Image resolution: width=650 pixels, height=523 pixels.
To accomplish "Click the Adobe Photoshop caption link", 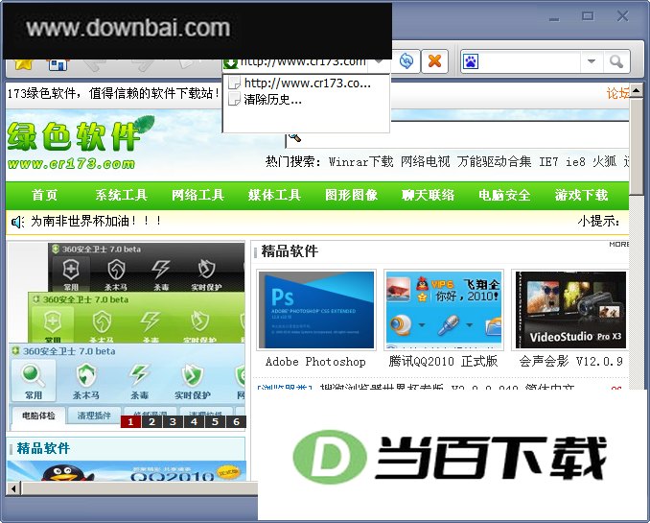I will pos(315,362).
